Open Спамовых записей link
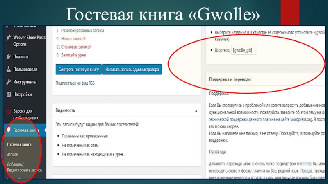The width and height of the screenshot is (328, 184). pos(76,47)
